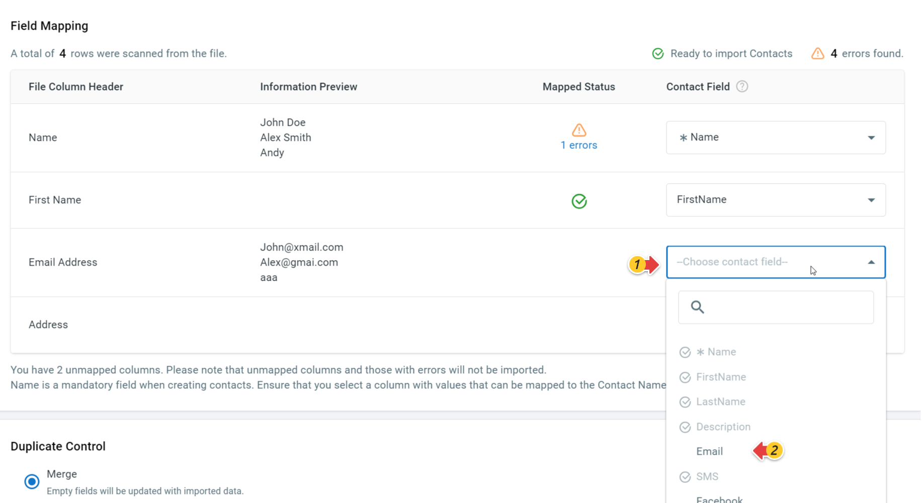
Task: Click the check icon beside LastName option
Action: tap(685, 402)
